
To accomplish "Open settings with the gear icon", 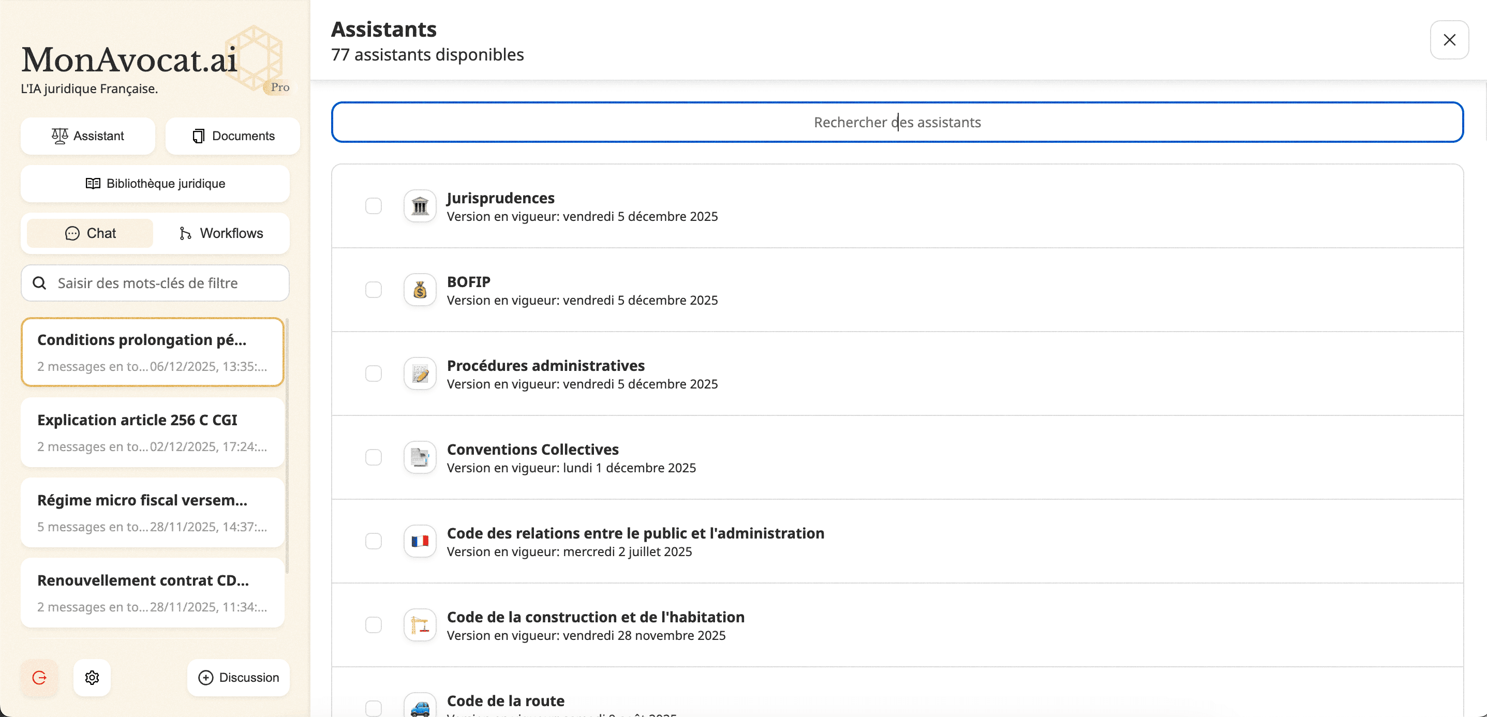I will (x=92, y=677).
